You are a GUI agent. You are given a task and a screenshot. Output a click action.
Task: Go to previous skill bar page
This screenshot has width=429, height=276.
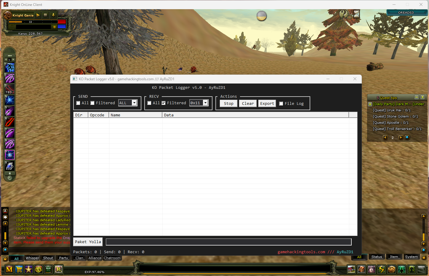click(x=6, y=60)
